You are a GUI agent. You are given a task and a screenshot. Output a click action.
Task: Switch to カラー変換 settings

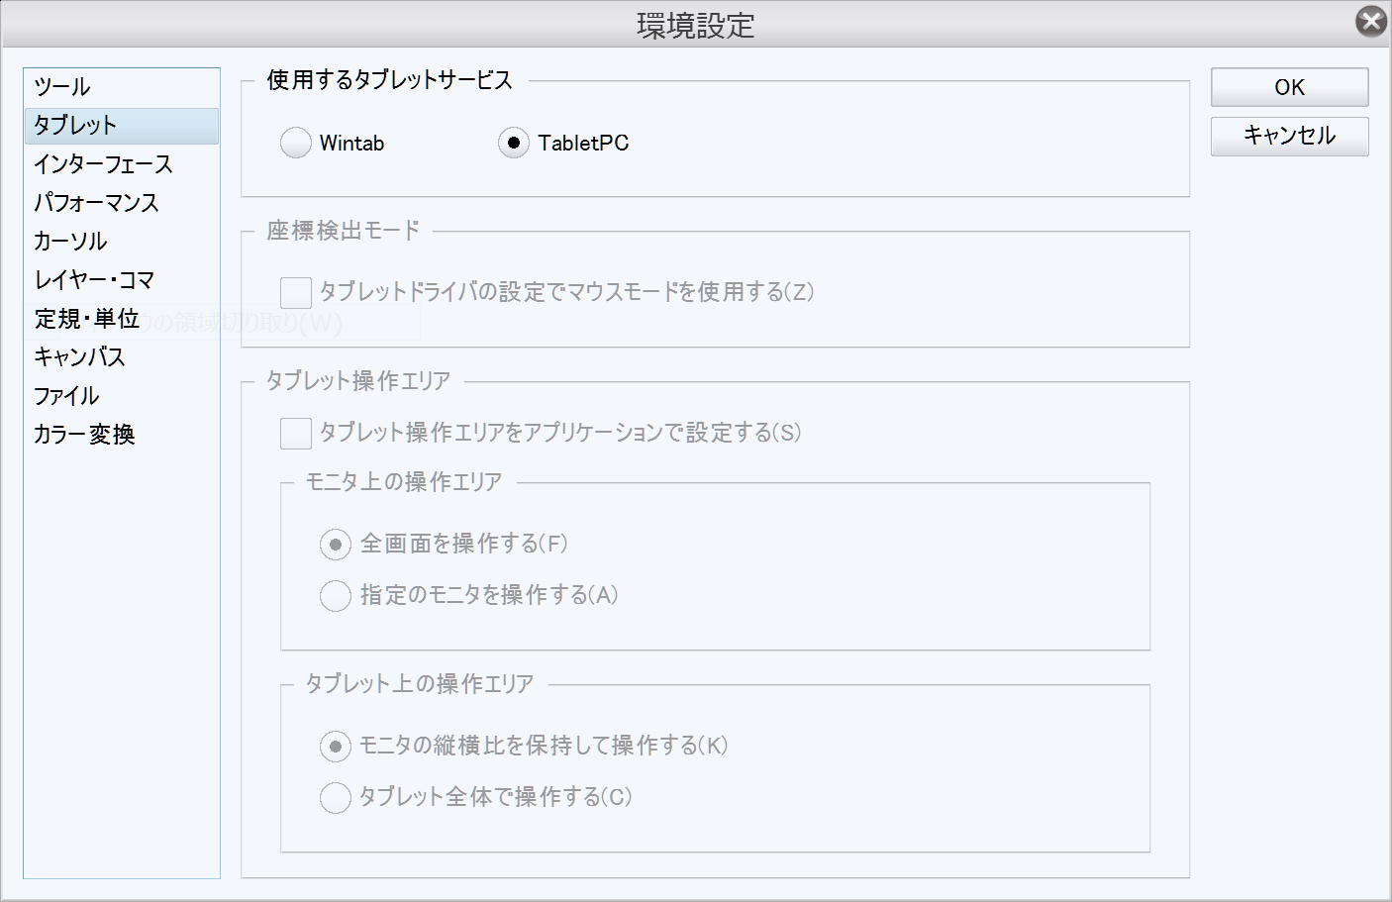(x=84, y=435)
